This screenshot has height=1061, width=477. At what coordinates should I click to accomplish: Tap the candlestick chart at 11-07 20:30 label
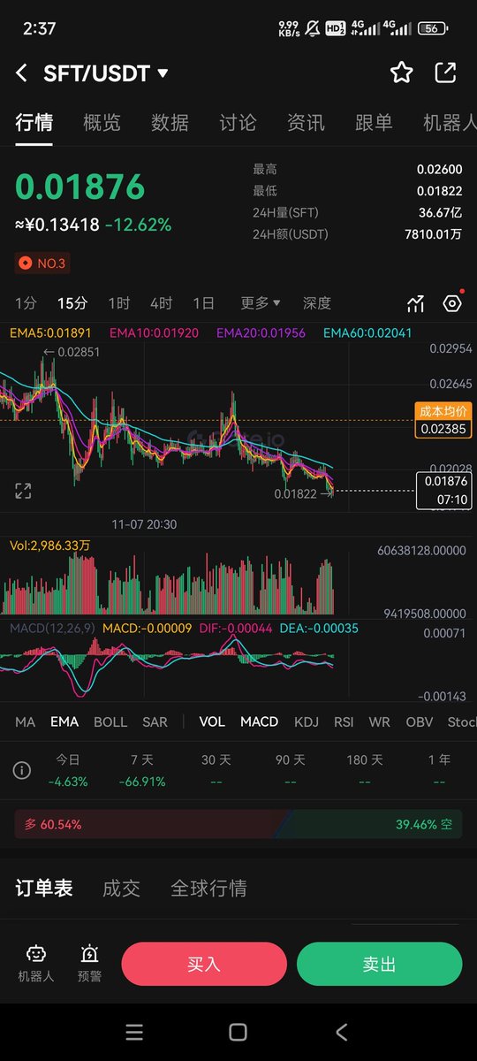pyautogui.click(x=144, y=524)
